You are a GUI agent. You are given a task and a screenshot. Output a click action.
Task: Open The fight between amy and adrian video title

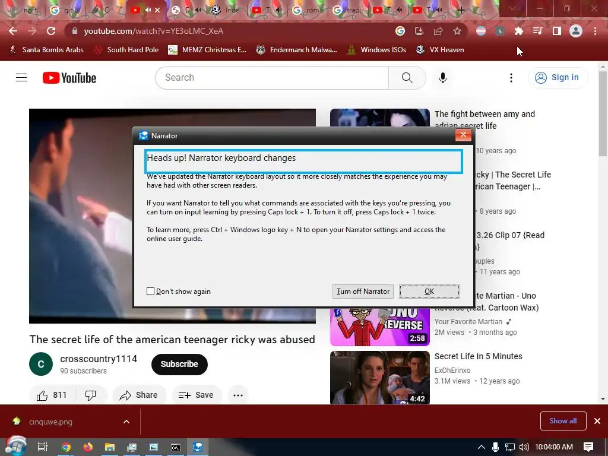coord(484,120)
